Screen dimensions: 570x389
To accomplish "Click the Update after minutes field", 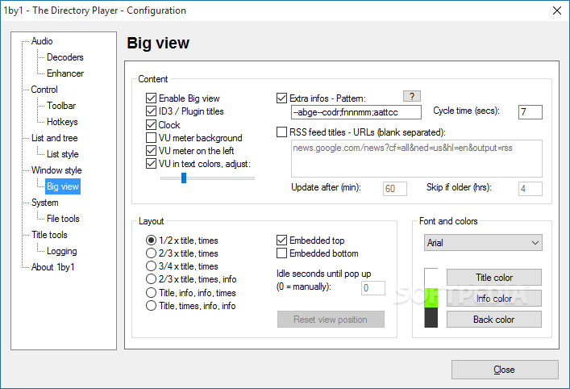I will [395, 189].
